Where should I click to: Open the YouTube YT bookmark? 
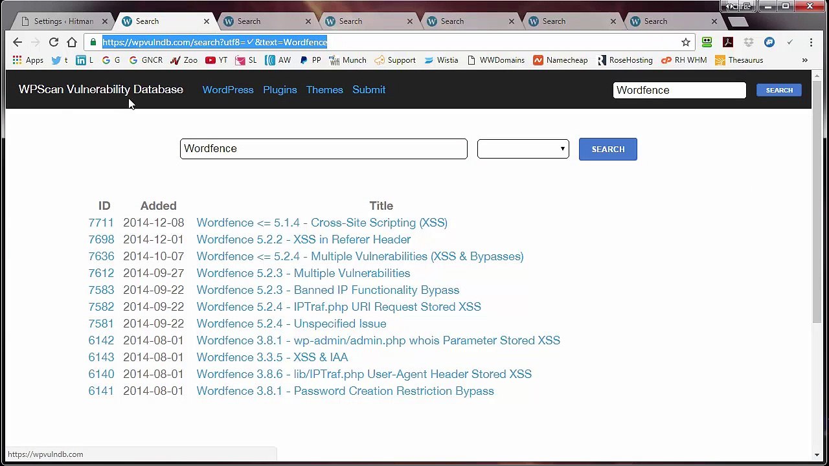pyautogui.click(x=216, y=60)
